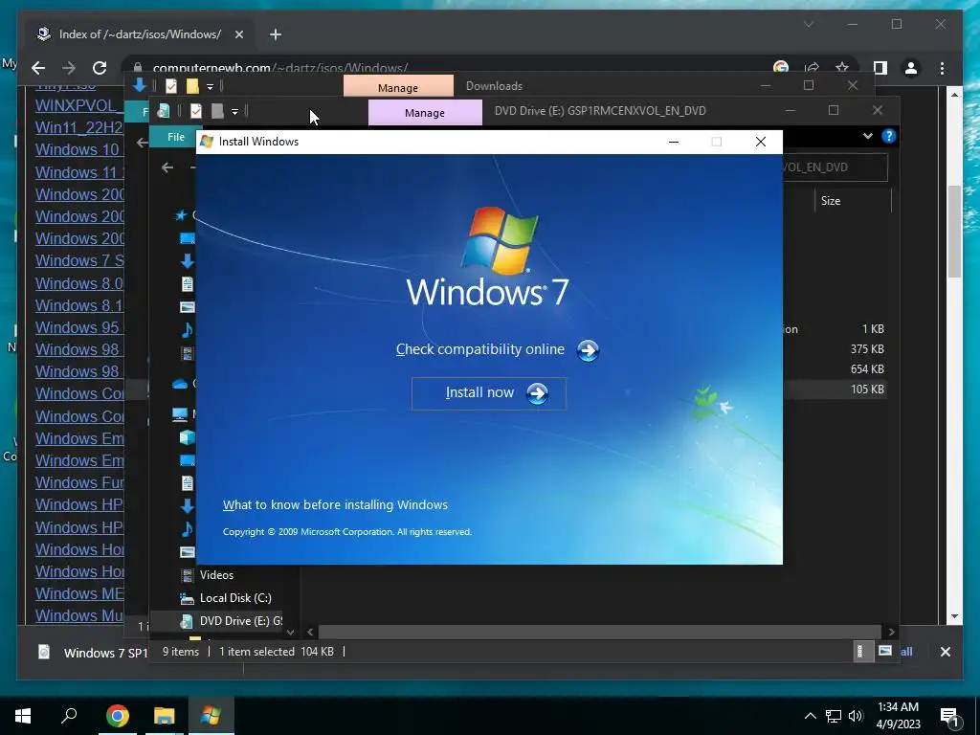Image resolution: width=980 pixels, height=735 pixels.
Task: Click Properties icon in Downloads window quick access toolbar
Action: pos(171,85)
